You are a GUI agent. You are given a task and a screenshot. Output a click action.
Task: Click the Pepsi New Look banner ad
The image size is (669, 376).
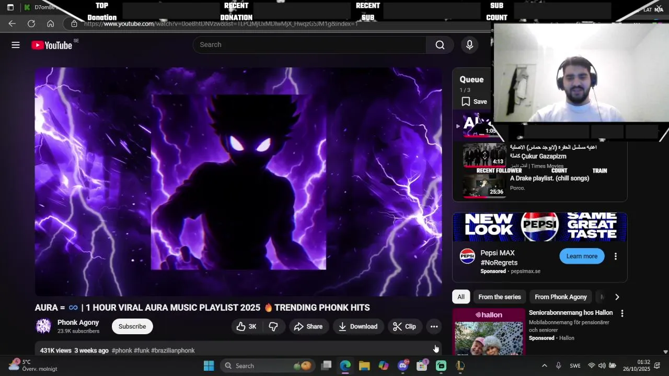[540, 227]
